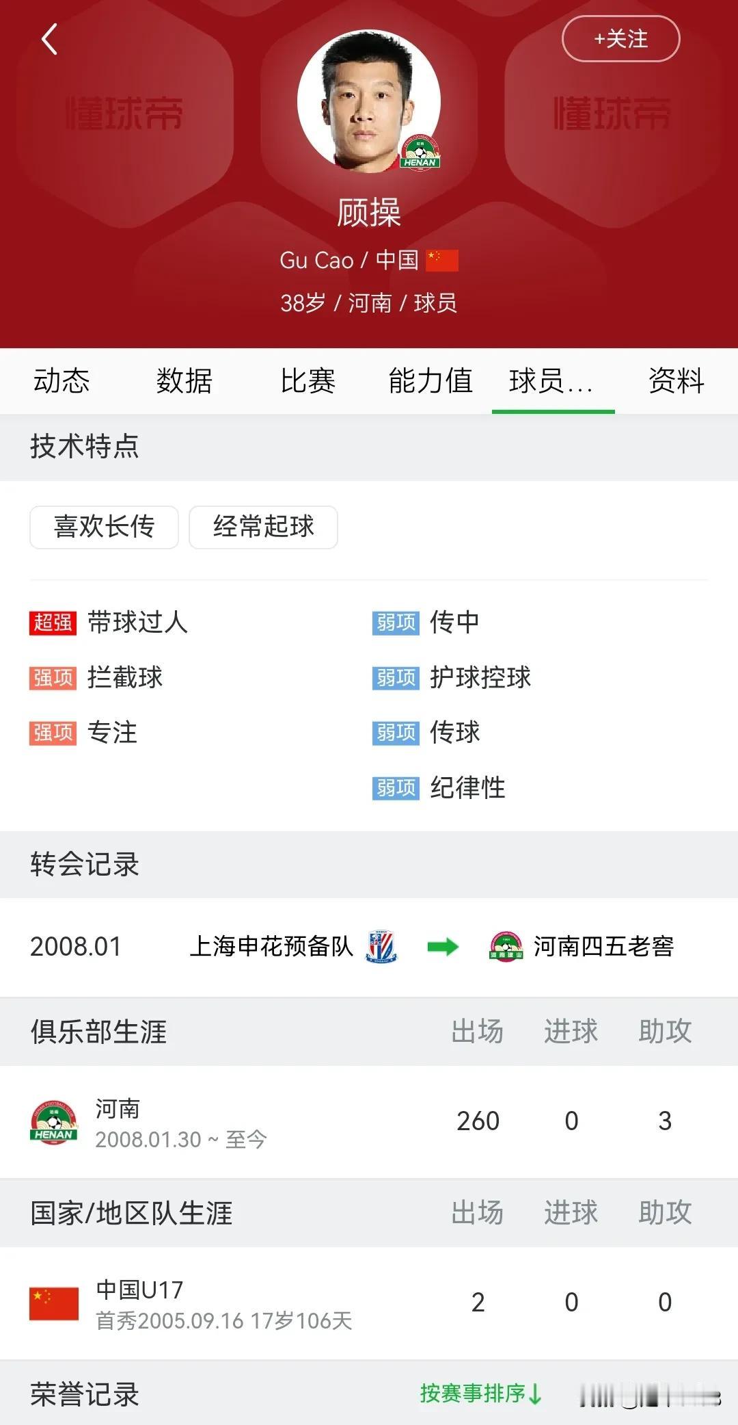Switch to the 动态 tab
738x1425 pixels.
pos(61,380)
